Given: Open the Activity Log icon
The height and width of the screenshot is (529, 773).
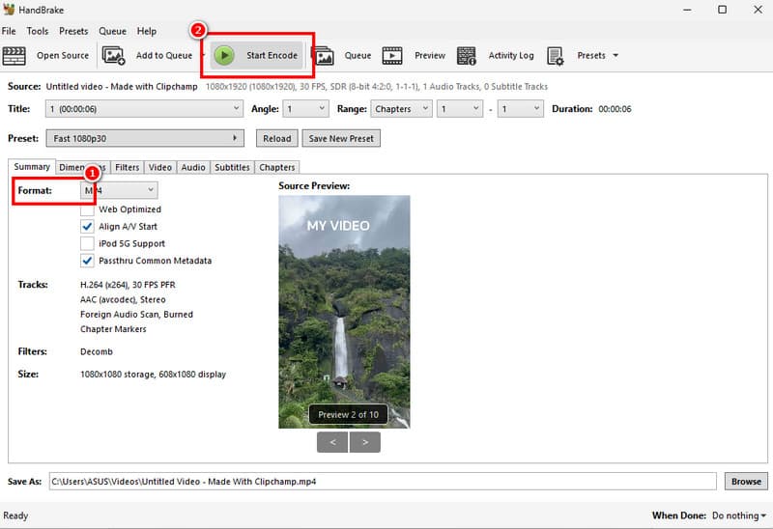Looking at the screenshot, I should coord(467,56).
